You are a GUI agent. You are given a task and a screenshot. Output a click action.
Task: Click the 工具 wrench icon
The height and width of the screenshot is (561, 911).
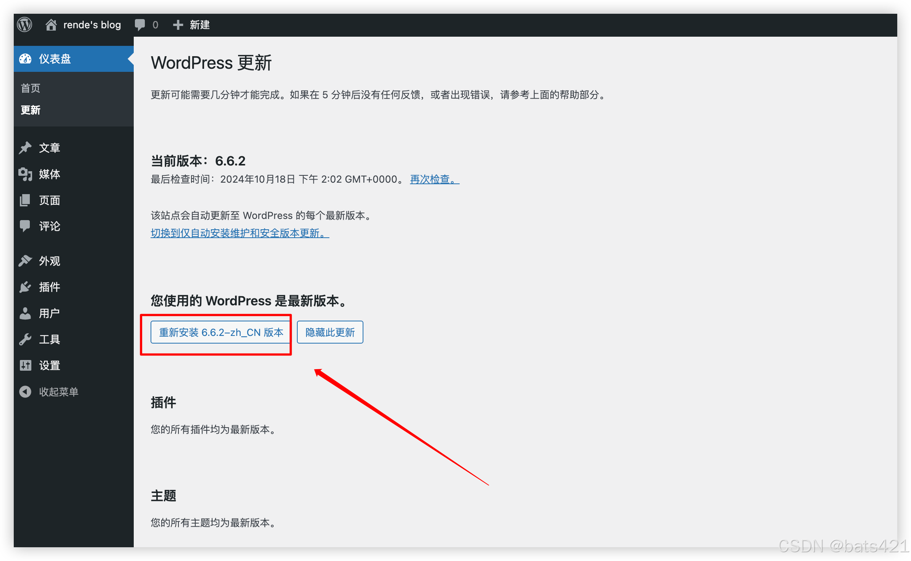click(25, 339)
